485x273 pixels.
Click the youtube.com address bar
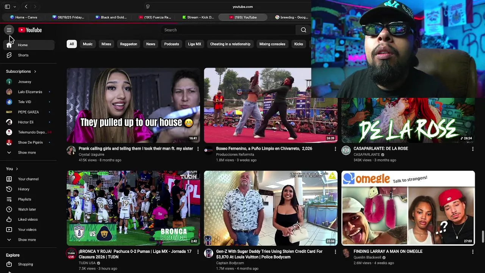pyautogui.click(x=242, y=6)
